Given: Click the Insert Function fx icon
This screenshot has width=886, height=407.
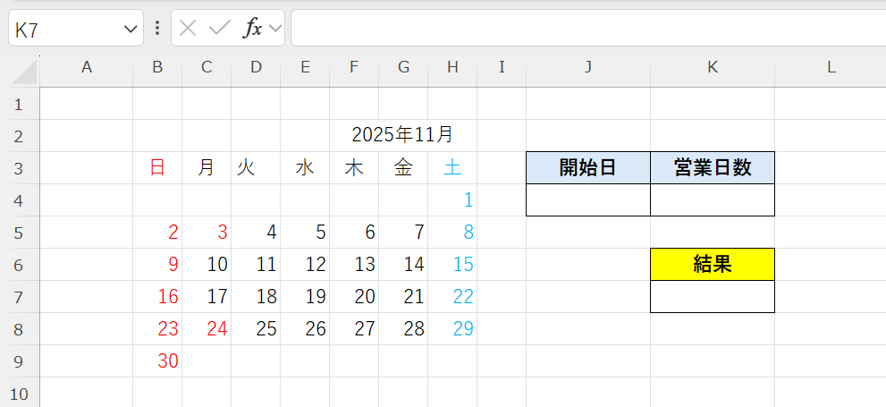Looking at the screenshot, I should (x=252, y=28).
